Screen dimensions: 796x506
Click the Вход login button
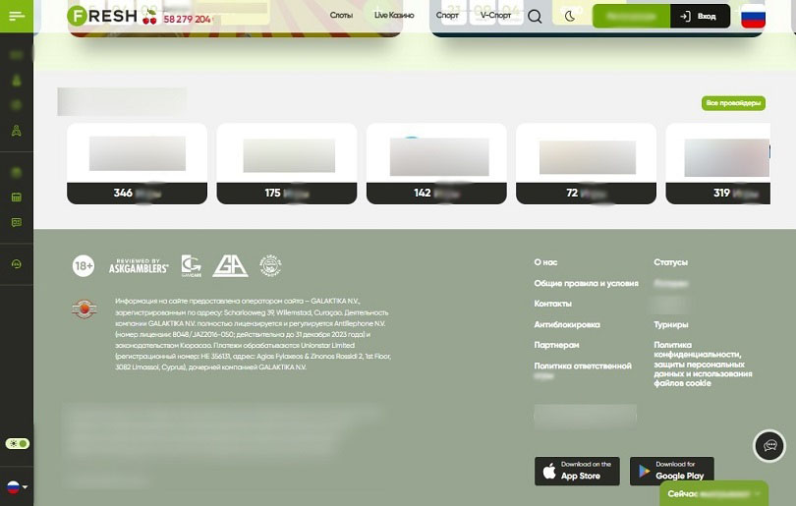click(700, 17)
